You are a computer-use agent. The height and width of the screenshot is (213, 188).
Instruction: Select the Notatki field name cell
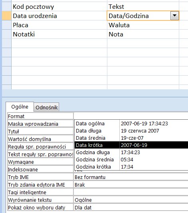59,34
